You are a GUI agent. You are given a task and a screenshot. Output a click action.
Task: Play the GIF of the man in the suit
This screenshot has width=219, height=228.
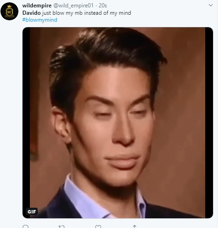(x=118, y=123)
